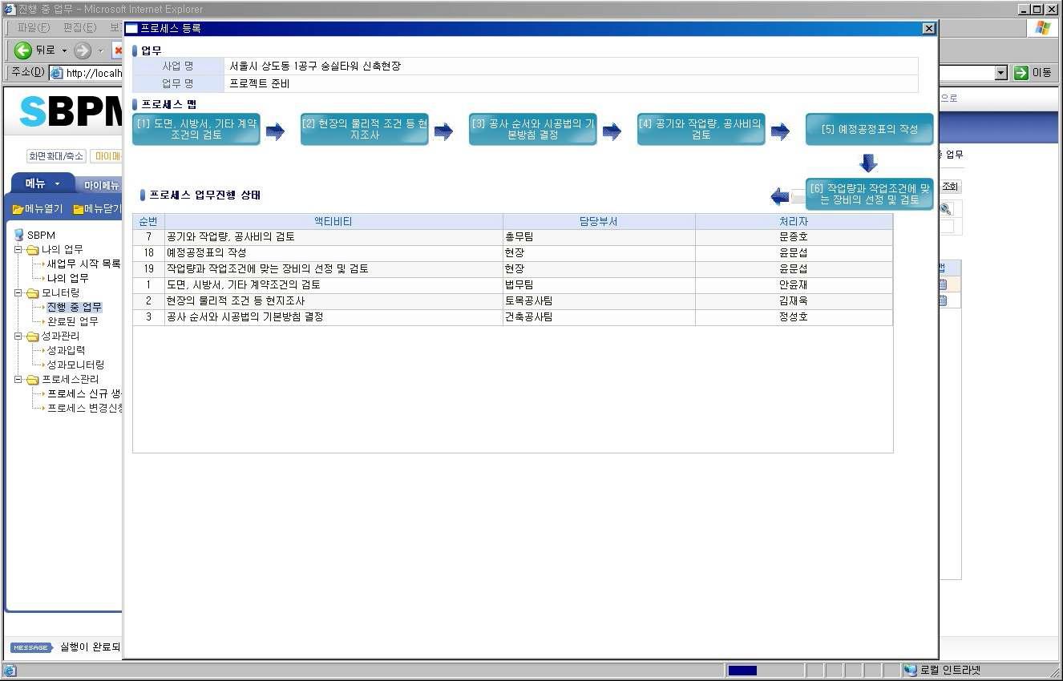Click handler name 문종호
Screen dimensions: 1063x681
click(x=794, y=237)
